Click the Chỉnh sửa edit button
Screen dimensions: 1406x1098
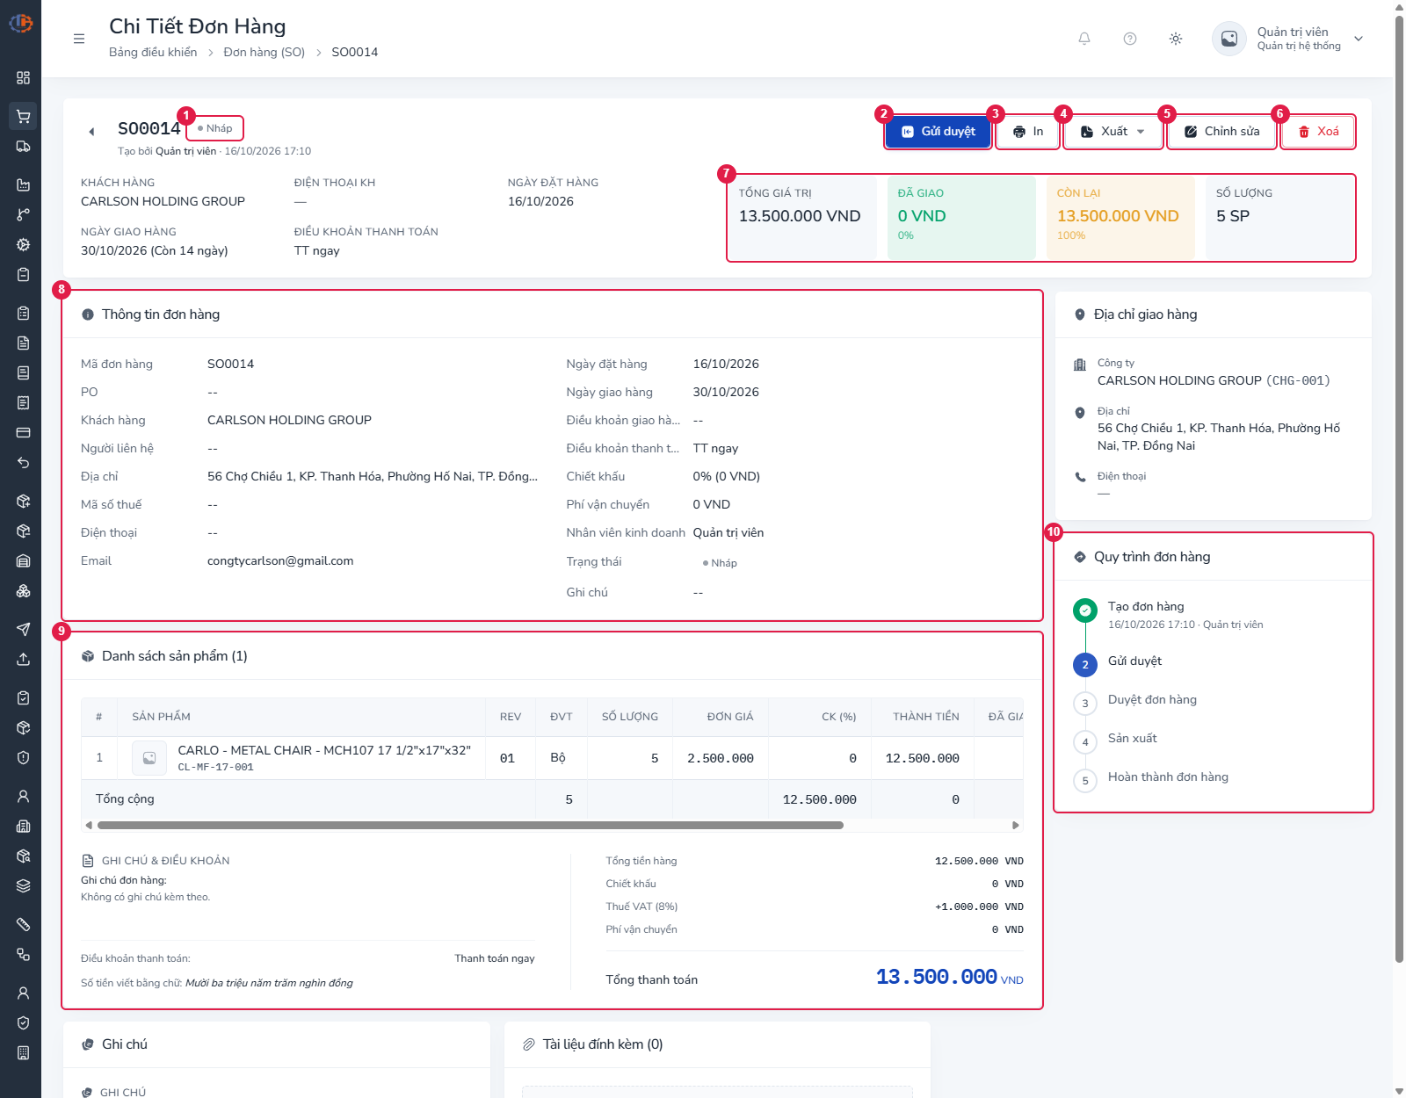pyautogui.click(x=1221, y=132)
